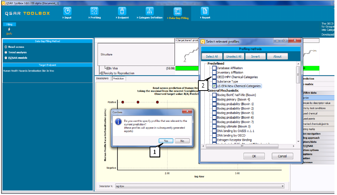Open the Data Gap Filling stage icon

[x=178, y=11]
